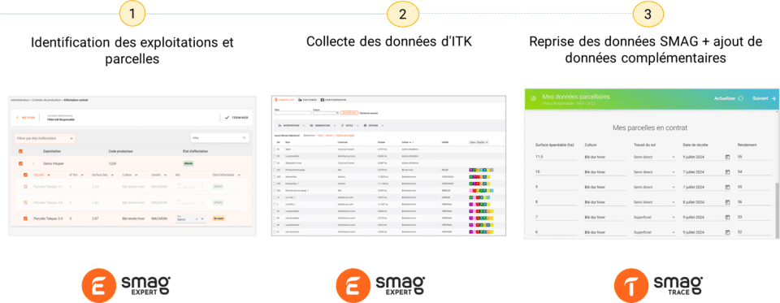Click the Actualiser refresh icon

(x=741, y=98)
